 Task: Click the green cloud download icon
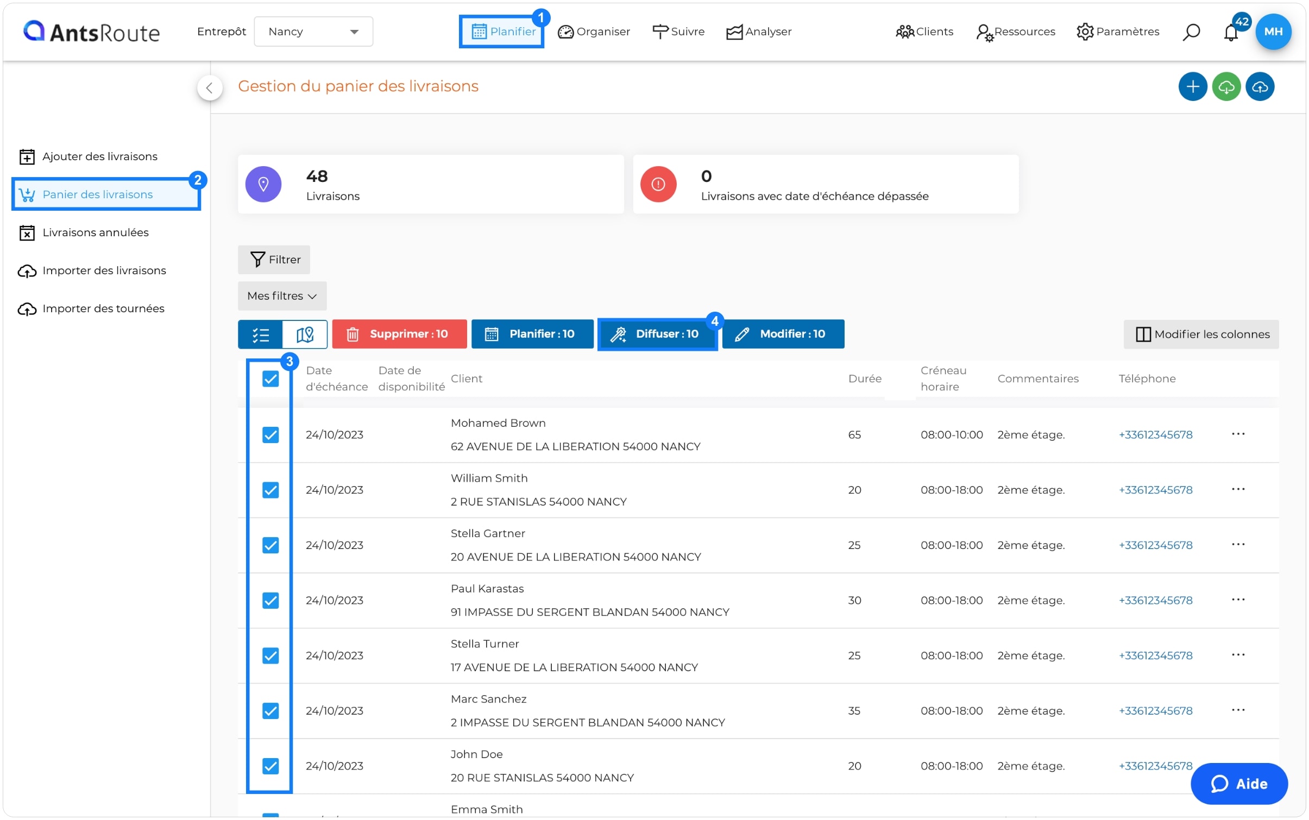click(1226, 87)
